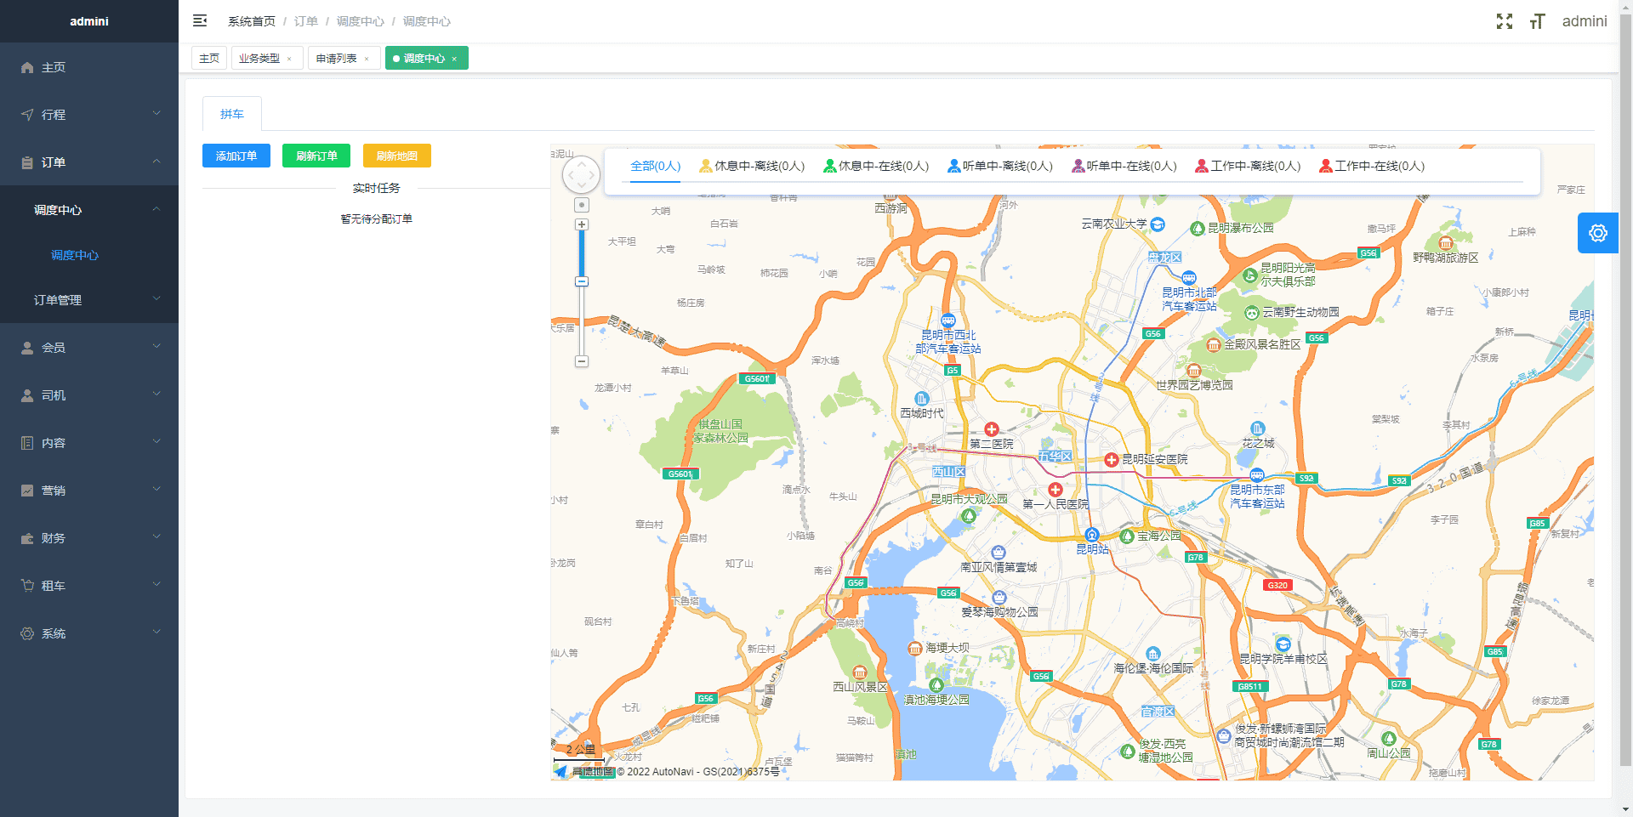The height and width of the screenshot is (817, 1633).
Task: Collapse the dark 调度中心 submenu chevron
Action: click(x=156, y=209)
